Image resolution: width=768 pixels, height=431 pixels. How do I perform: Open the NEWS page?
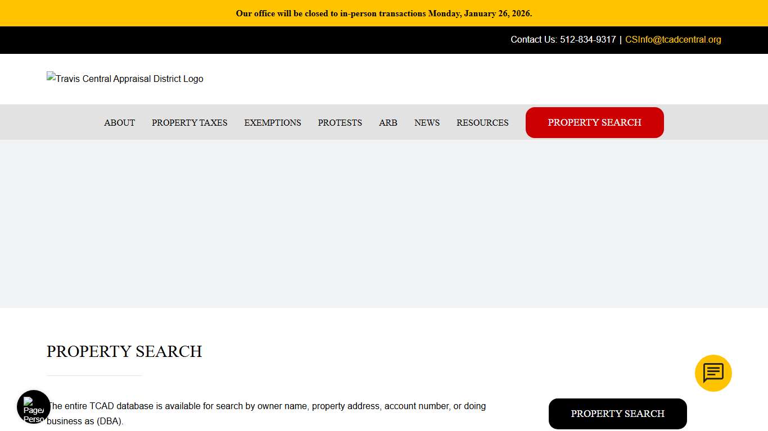coord(427,122)
